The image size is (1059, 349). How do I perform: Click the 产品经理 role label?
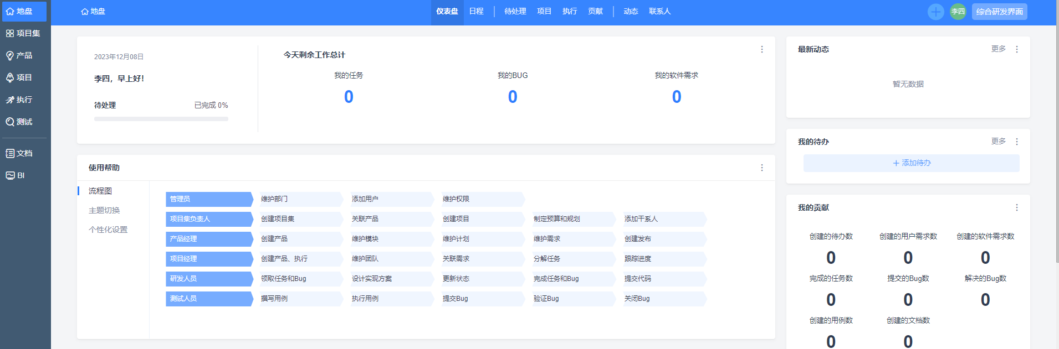[209, 239]
